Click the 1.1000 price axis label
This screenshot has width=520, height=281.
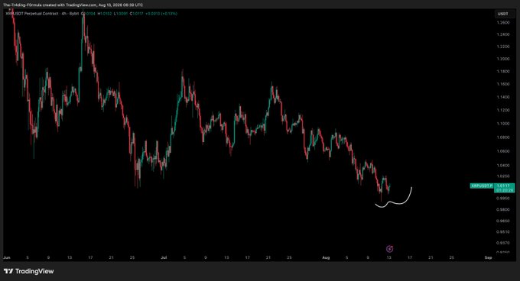pyautogui.click(x=503, y=124)
